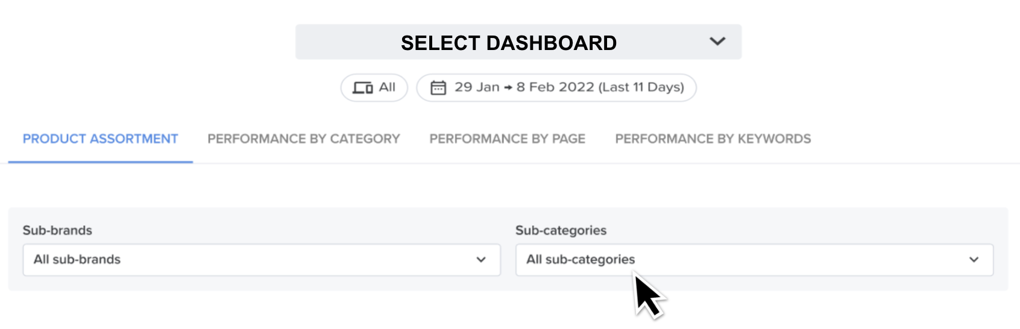This screenshot has height=329, width=1020.
Task: Go to the Performance by Page tab
Action: [x=508, y=139]
